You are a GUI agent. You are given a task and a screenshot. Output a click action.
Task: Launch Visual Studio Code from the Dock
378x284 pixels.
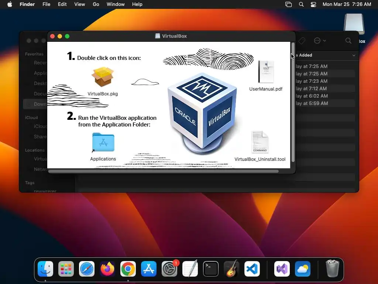coord(252,269)
